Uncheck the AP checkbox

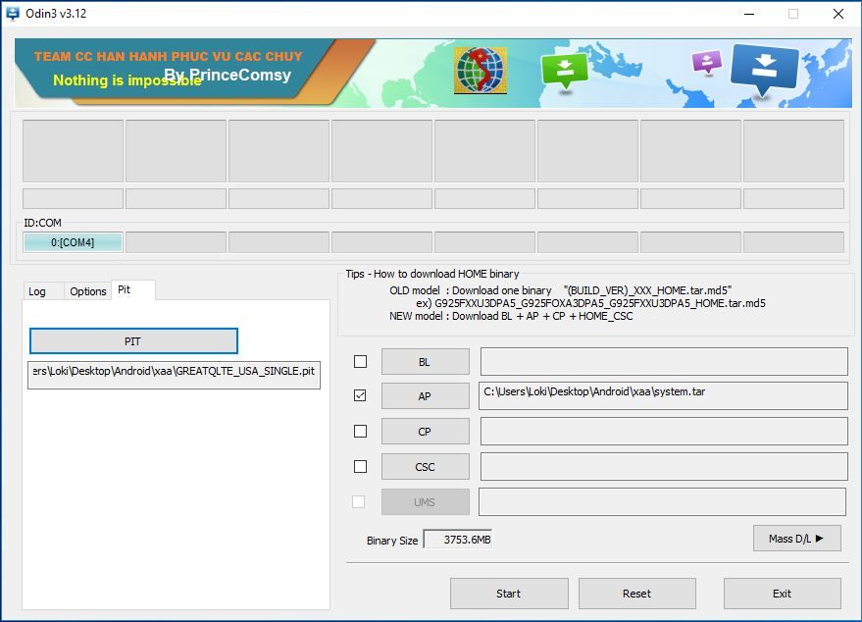[360, 396]
